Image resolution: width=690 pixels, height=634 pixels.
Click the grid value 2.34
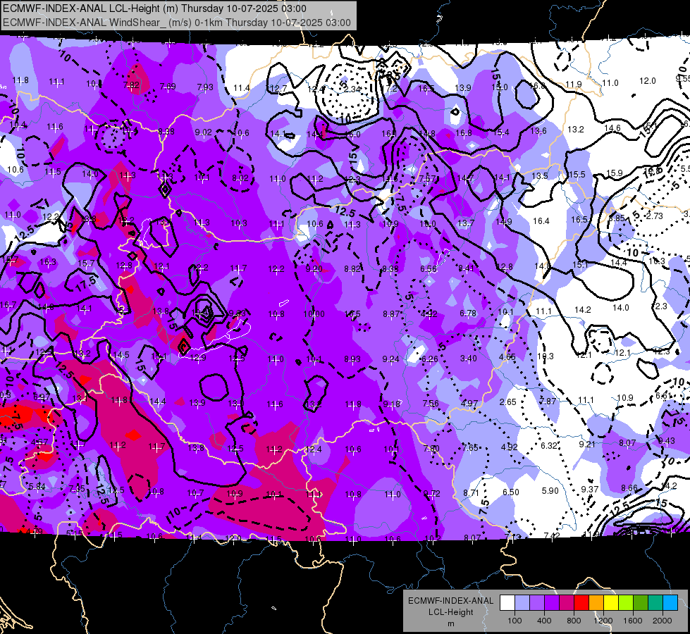(x=352, y=89)
